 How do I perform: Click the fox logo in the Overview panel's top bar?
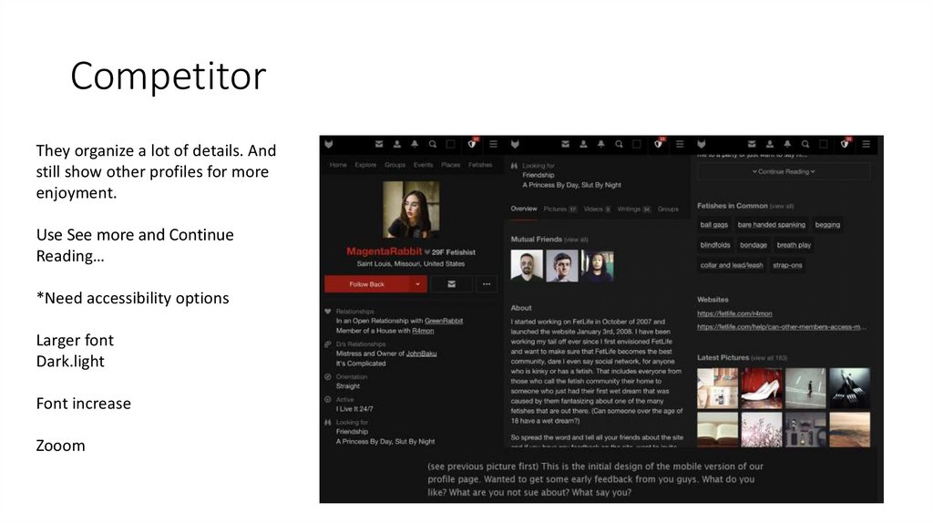[x=516, y=144]
